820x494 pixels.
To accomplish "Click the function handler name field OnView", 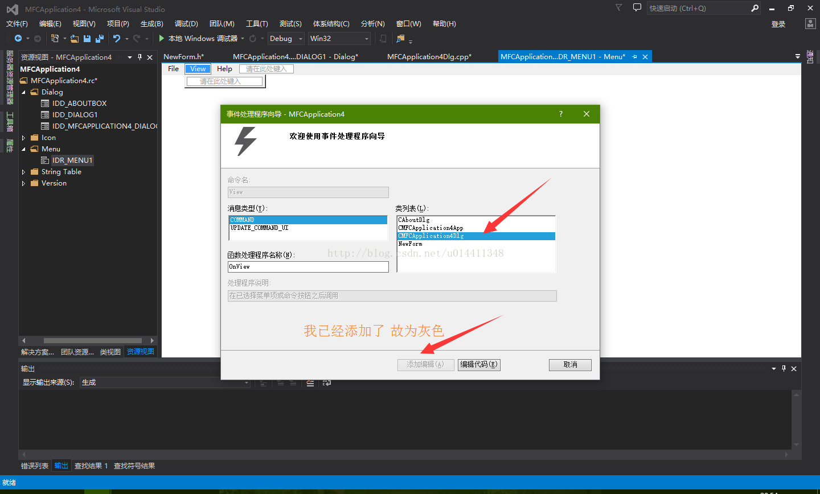I will click(x=308, y=266).
